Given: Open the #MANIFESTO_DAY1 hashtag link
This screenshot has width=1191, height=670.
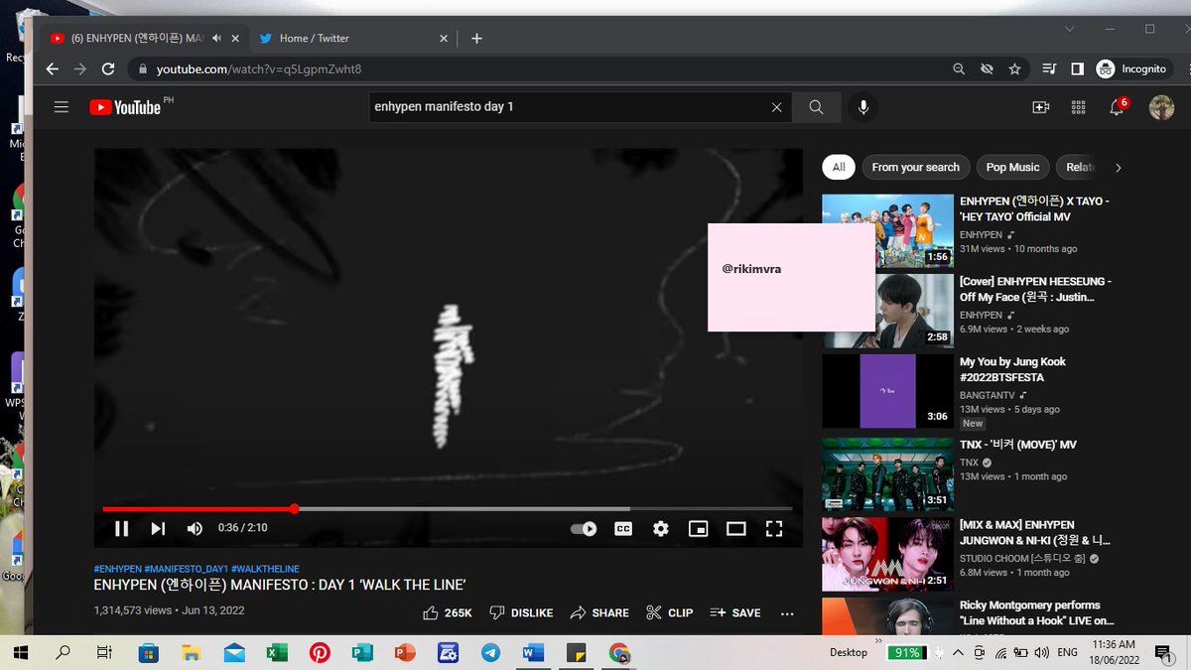Looking at the screenshot, I should pyautogui.click(x=187, y=569).
